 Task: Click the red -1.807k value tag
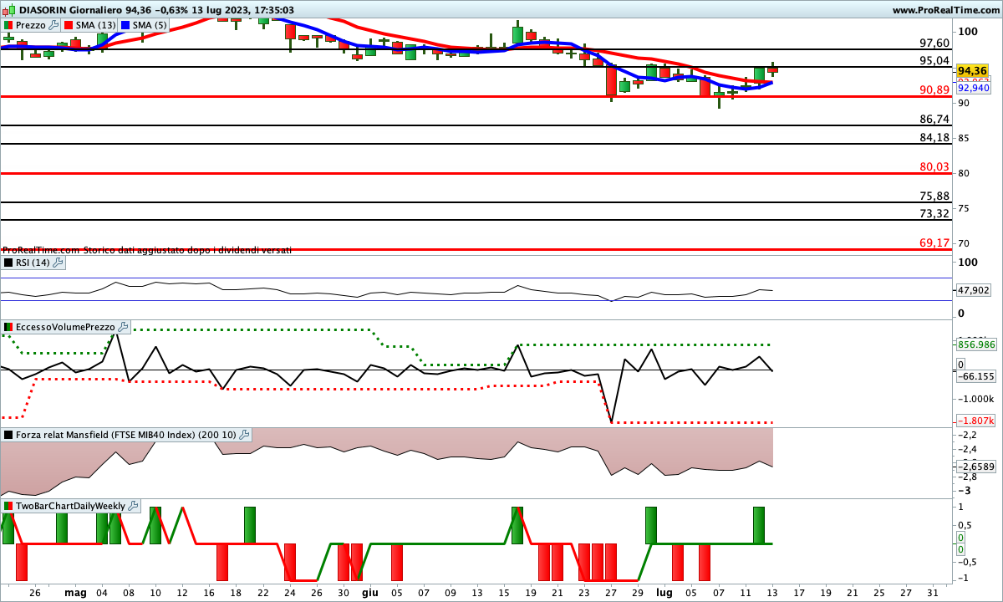[x=976, y=421]
